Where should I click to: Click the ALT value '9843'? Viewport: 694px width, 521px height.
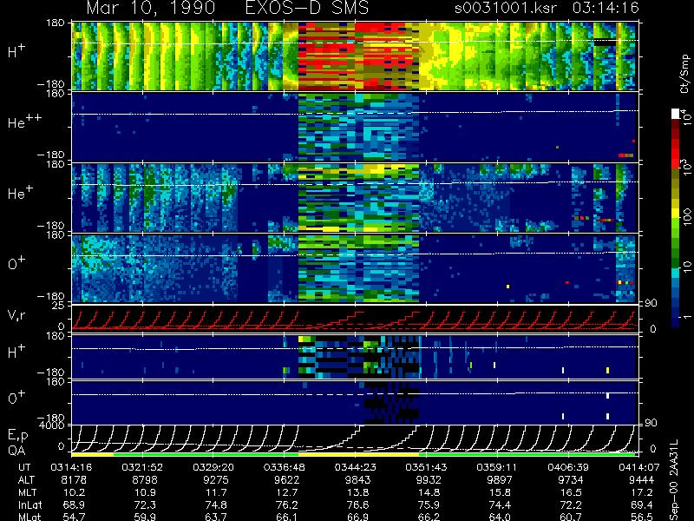pos(357,480)
